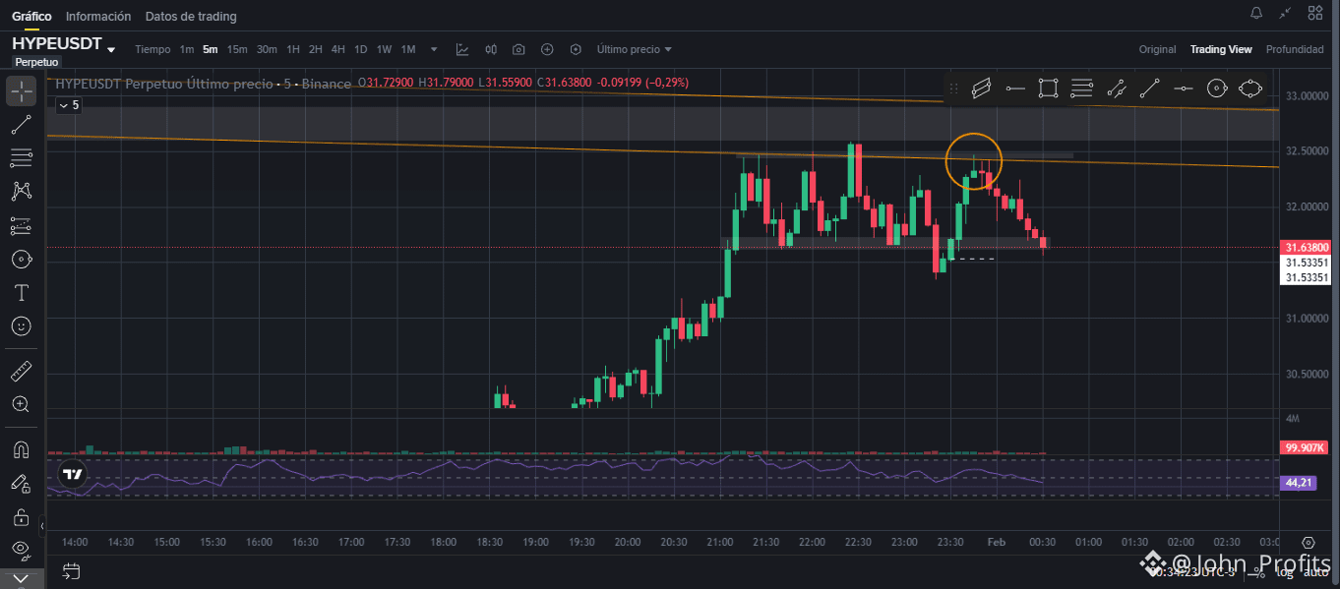Viewport: 1340px width, 589px height.
Task: Choose the 4H timeframe
Action: tap(338, 49)
